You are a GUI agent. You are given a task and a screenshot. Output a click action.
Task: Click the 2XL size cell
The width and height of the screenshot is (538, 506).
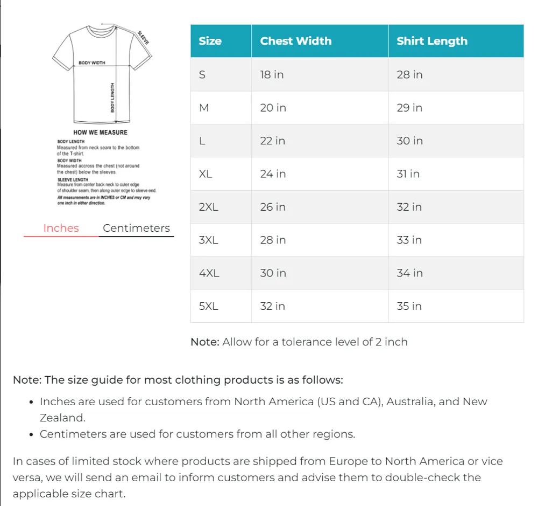pyautogui.click(x=221, y=207)
